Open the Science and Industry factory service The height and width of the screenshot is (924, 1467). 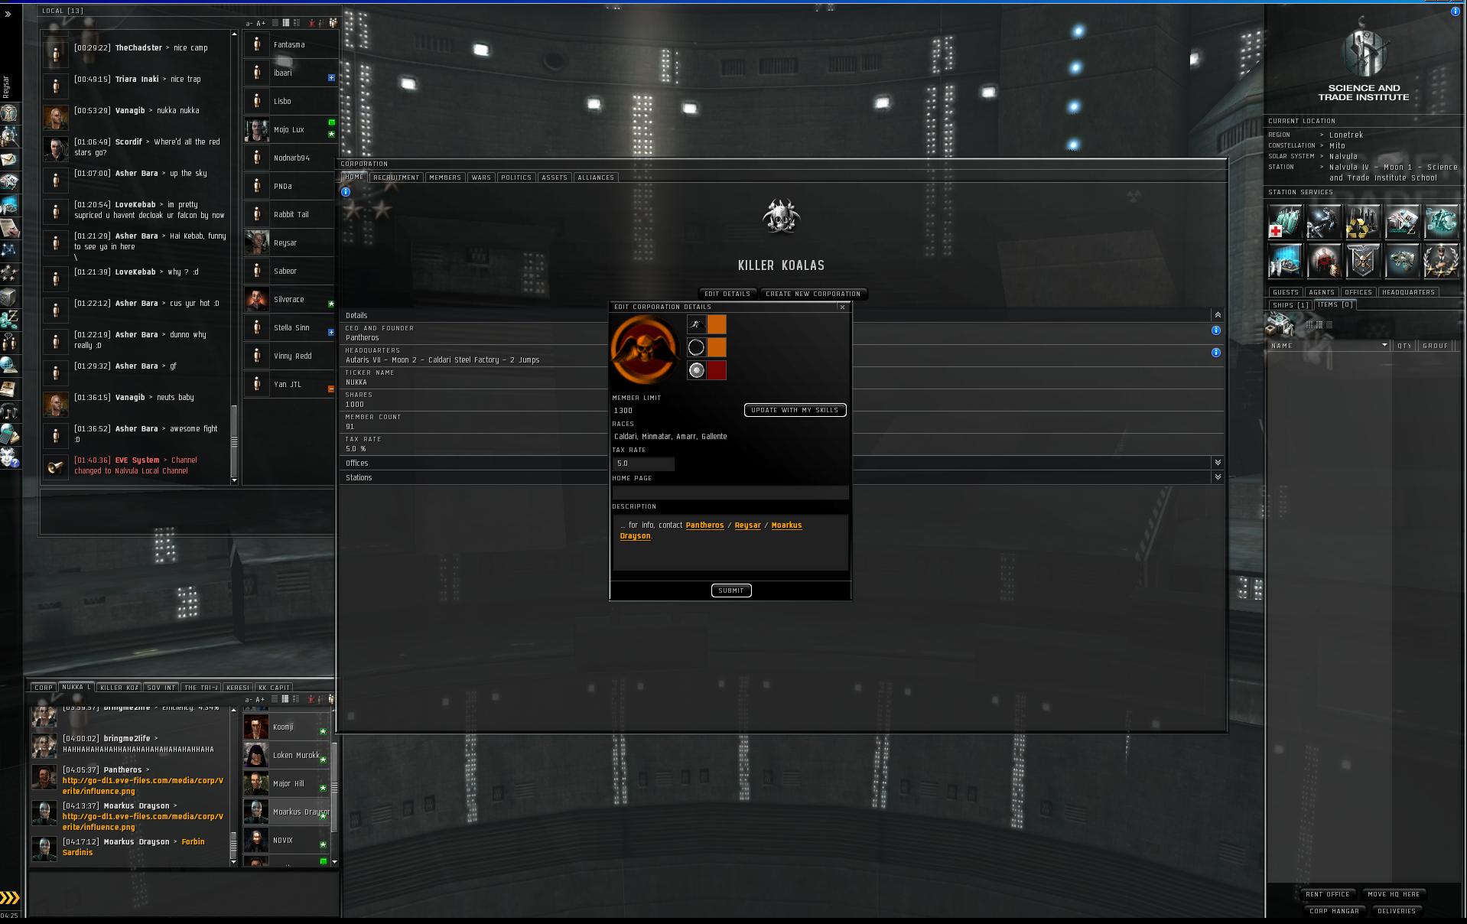pos(1286,261)
